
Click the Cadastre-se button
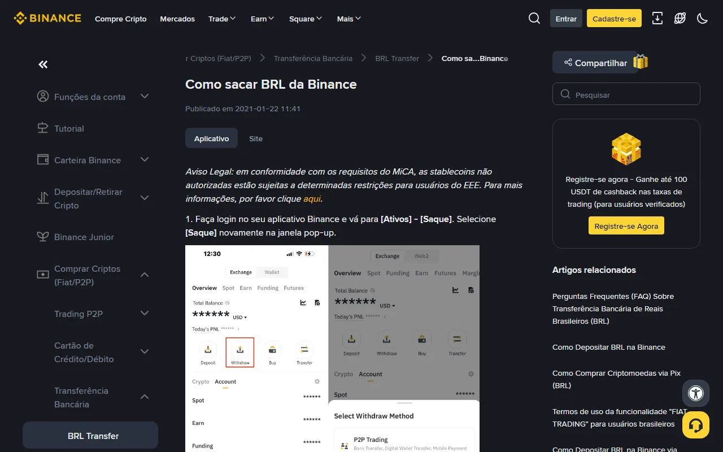pyautogui.click(x=614, y=18)
